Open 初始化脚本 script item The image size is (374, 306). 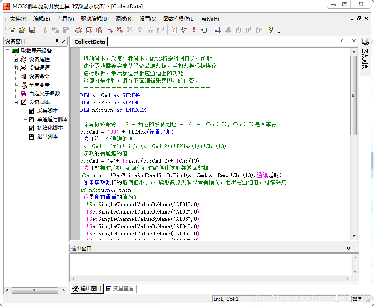[x=50, y=128]
